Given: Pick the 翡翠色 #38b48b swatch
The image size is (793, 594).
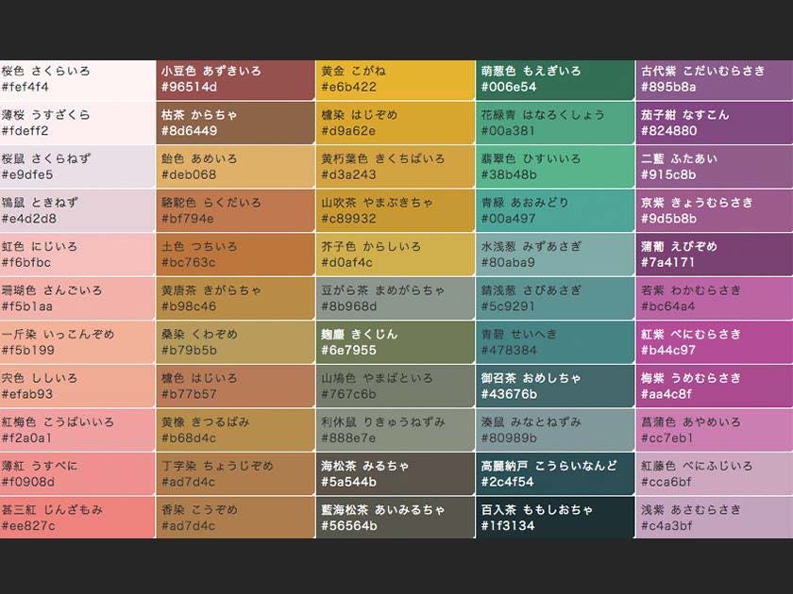Looking at the screenshot, I should (x=554, y=167).
